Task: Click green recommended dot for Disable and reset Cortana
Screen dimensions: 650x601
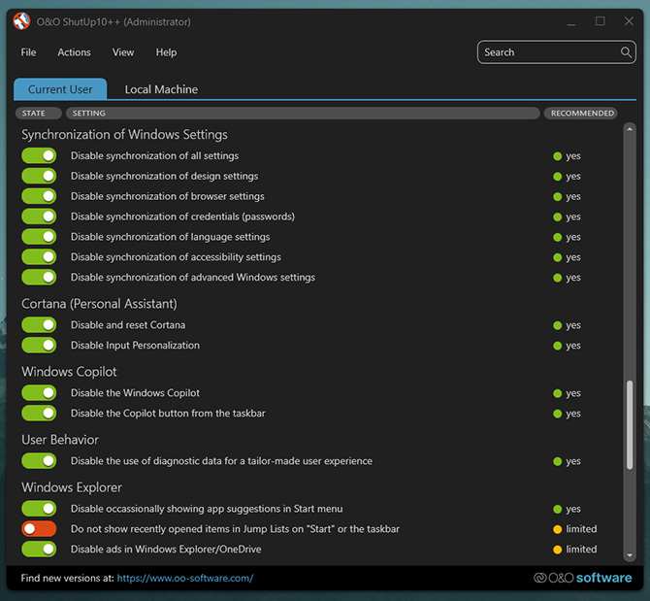Action: [x=557, y=325]
